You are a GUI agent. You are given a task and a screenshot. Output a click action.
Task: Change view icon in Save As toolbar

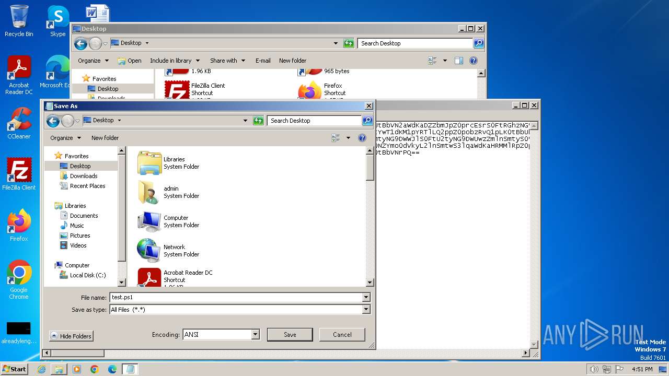[336, 138]
